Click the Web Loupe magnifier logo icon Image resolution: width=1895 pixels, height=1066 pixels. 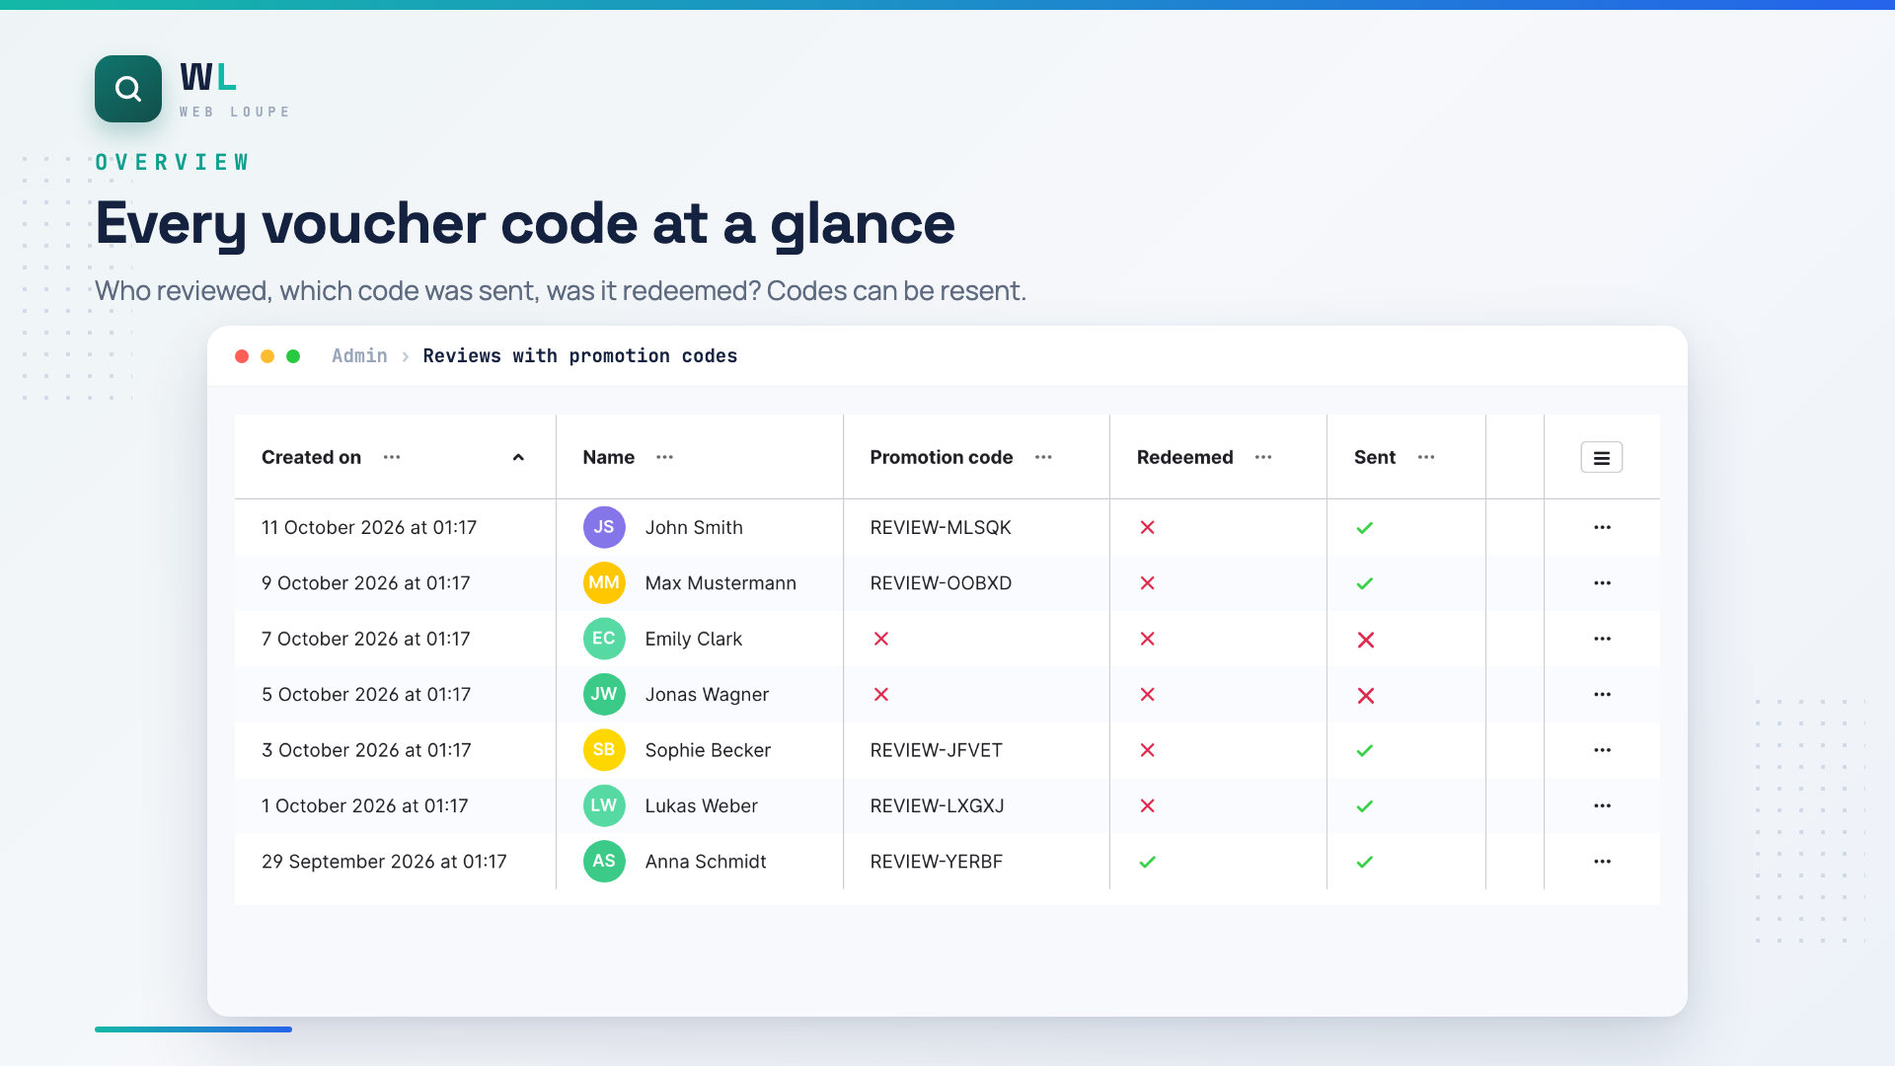128,89
